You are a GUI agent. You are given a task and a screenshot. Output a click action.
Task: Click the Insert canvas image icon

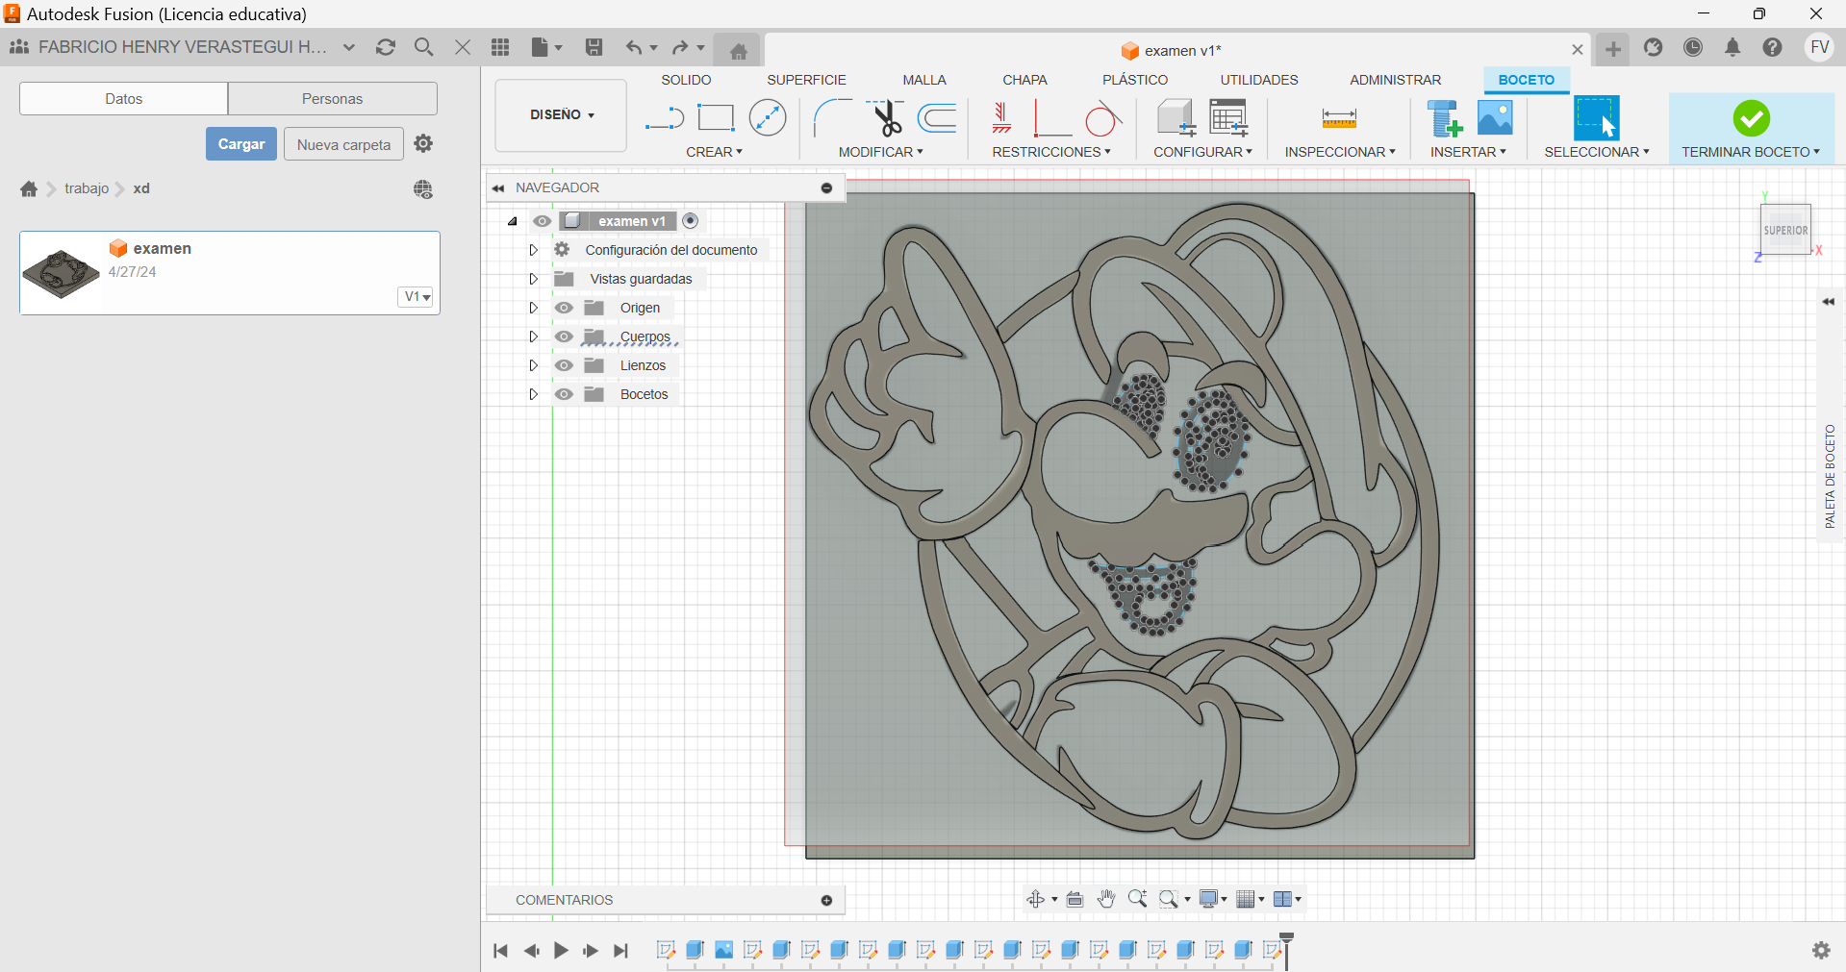pos(1495,118)
